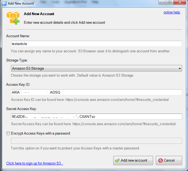Screen dimensions: 188x171
Task: Click the S3 Browser title bar icon
Action: point(4,3)
